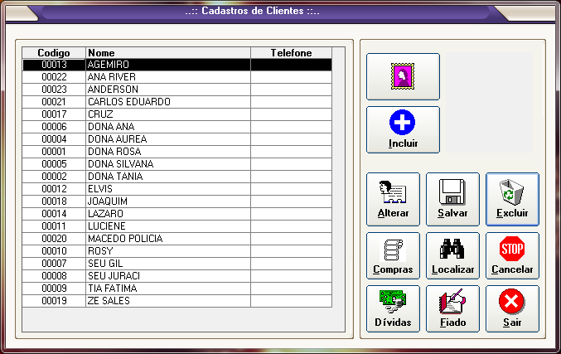Select the ANA RIVER row
Viewport: 561px width, 354px height.
(x=177, y=77)
